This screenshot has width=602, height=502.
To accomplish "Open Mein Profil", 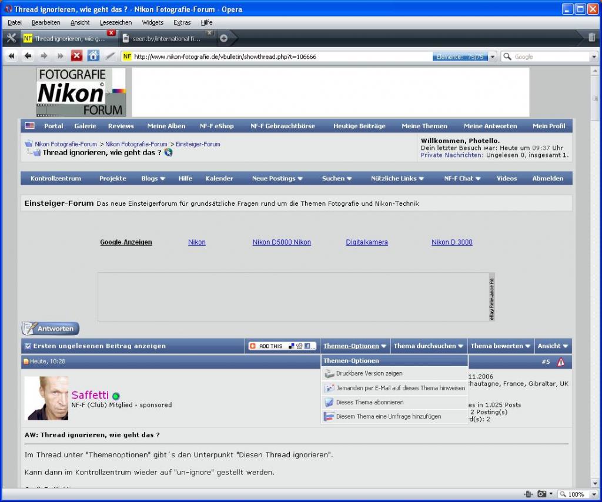I will pyautogui.click(x=549, y=126).
